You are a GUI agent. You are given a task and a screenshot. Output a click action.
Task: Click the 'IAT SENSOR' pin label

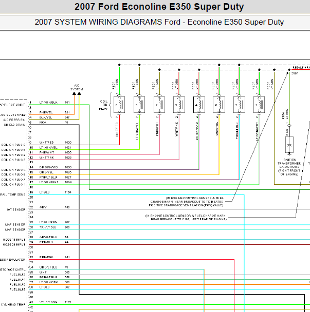pyautogui.click(x=16, y=210)
